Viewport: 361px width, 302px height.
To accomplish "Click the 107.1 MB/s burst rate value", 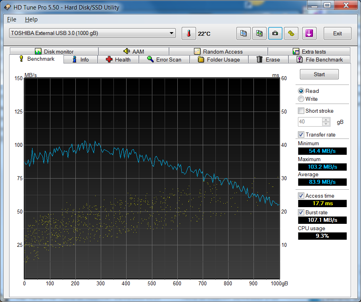I will (x=322, y=220).
